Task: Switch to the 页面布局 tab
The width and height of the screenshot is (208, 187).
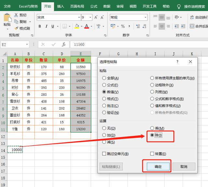Action: point(77,7)
